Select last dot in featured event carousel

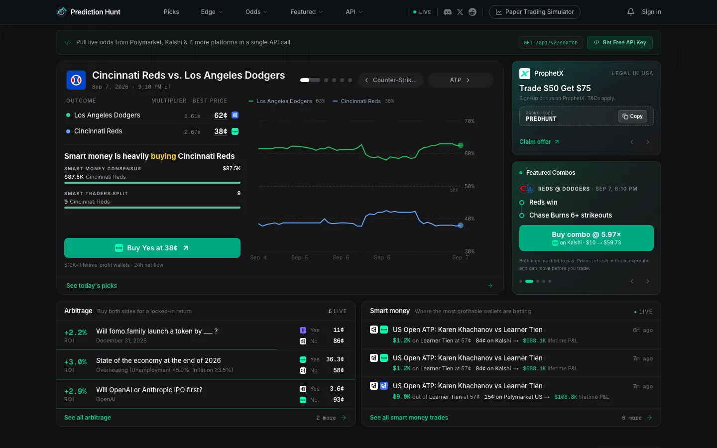click(350, 80)
